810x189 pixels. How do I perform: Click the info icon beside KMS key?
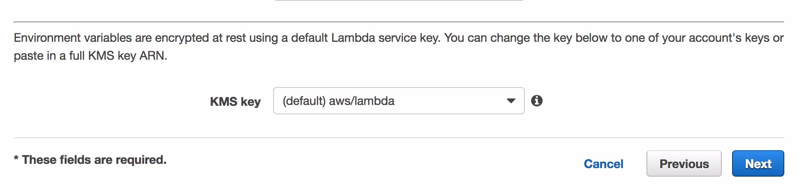536,101
